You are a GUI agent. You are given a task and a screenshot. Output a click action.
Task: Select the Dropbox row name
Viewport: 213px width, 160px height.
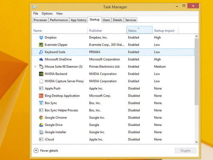click(x=51, y=38)
